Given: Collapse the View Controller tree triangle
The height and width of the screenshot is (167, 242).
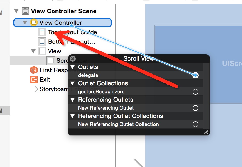Looking at the screenshot, I should (x=25, y=23).
